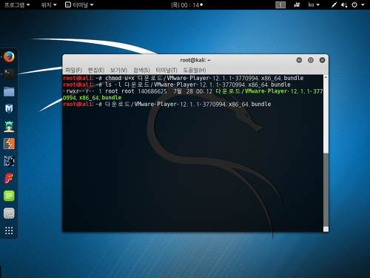
Task: Expand the system menu arrow
Action: click(x=363, y=4)
